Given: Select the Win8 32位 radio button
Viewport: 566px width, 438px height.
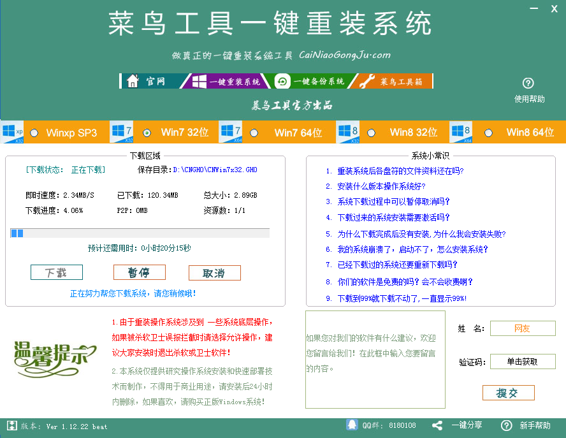Looking at the screenshot, I should 371,133.
